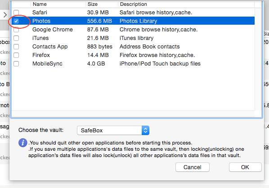The height and width of the screenshot is (188, 269).
Task: Click 'iPhone/iPod Touch backup files' description
Action: pyautogui.click(x=160, y=64)
